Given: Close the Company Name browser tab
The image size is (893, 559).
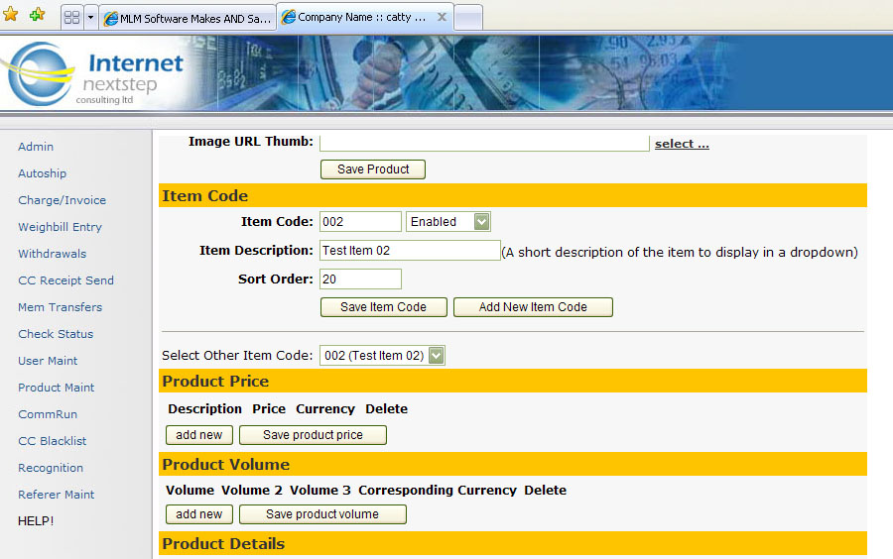Looking at the screenshot, I should [x=442, y=17].
